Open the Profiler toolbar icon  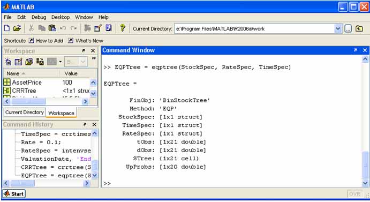point(109,28)
